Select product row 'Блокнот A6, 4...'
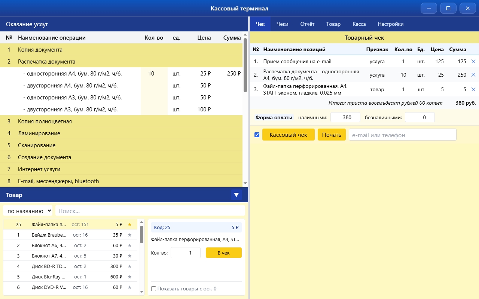The image size is (479, 299). click(70, 246)
